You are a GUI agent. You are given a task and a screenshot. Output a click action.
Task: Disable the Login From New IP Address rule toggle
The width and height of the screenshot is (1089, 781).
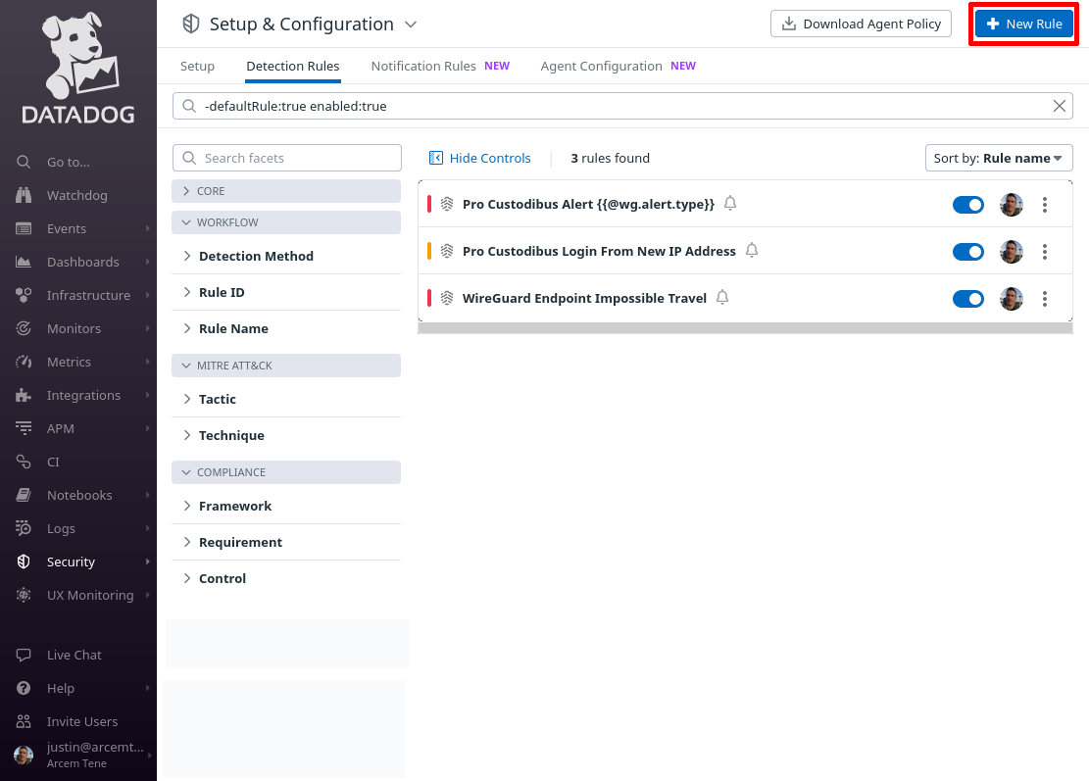tap(968, 252)
